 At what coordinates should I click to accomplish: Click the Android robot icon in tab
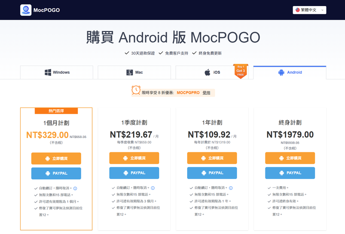click(281, 72)
